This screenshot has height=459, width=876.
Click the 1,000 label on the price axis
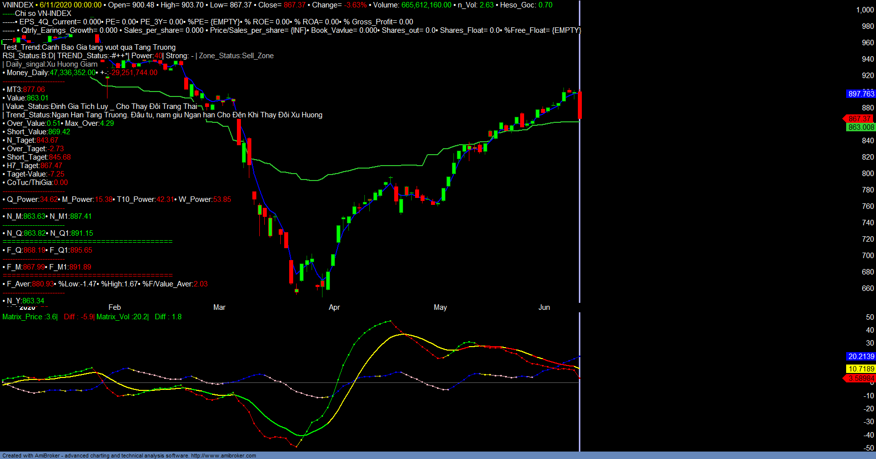coord(865,10)
